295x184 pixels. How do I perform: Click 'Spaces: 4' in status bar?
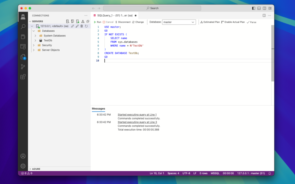[173, 173]
